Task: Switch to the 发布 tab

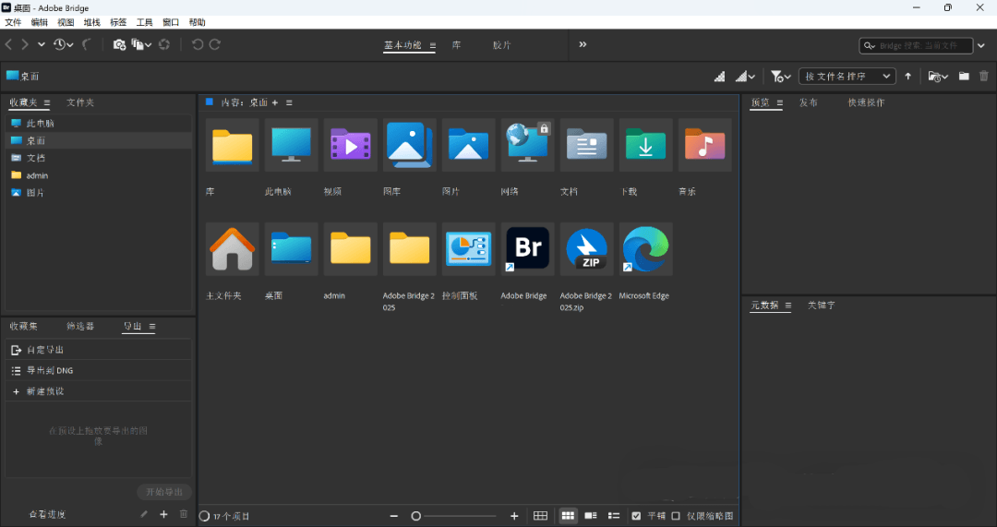Action: pos(808,102)
